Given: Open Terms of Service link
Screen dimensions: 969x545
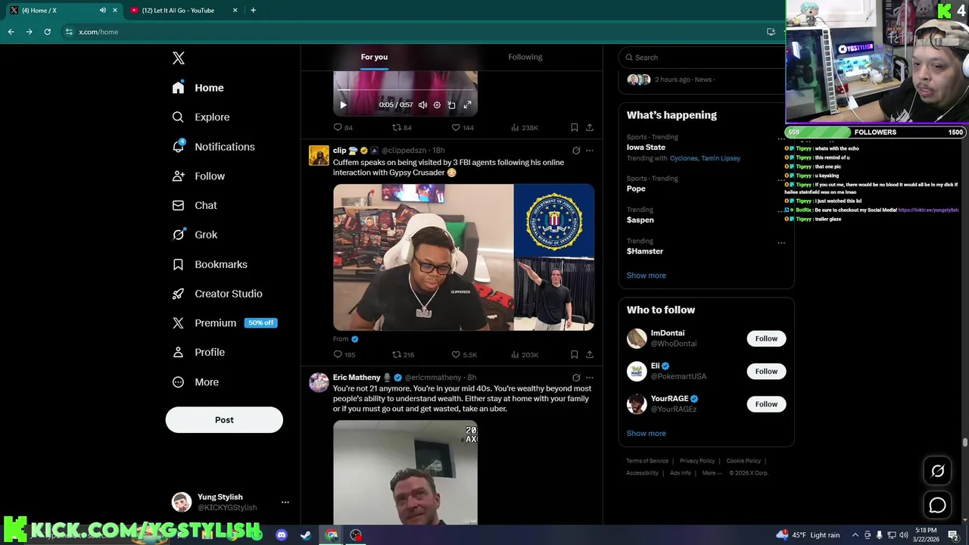Looking at the screenshot, I should click(x=647, y=461).
